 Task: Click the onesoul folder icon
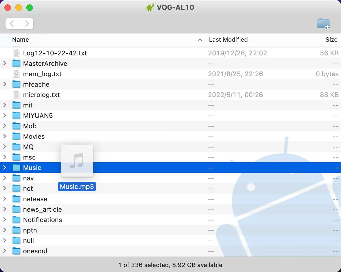click(16, 251)
